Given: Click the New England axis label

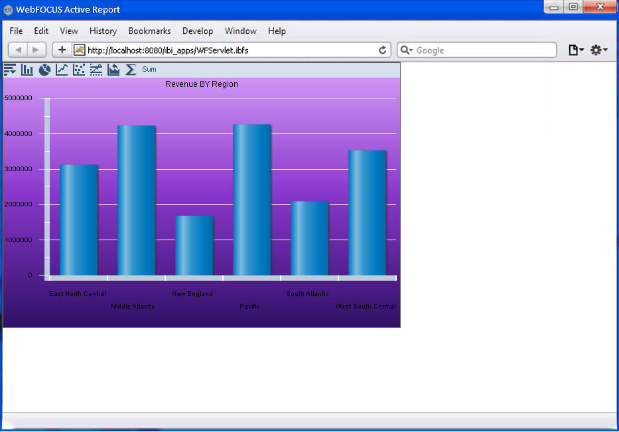Looking at the screenshot, I should click(x=192, y=294).
